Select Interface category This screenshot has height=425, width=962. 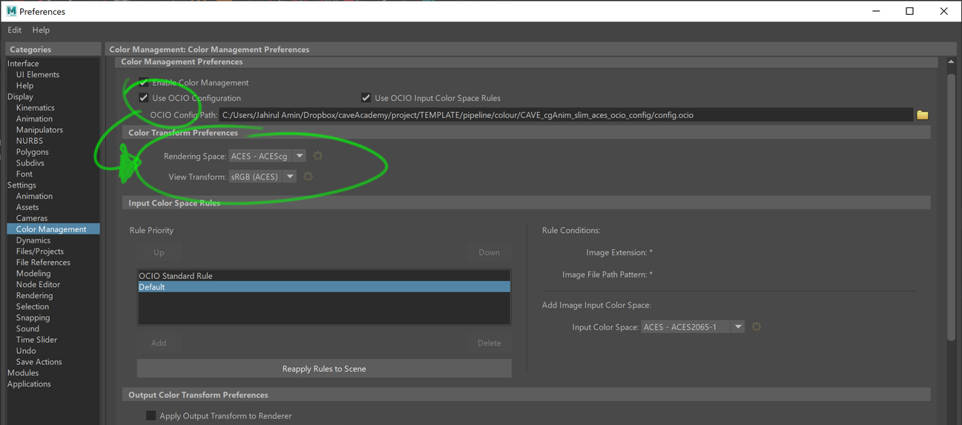23,64
